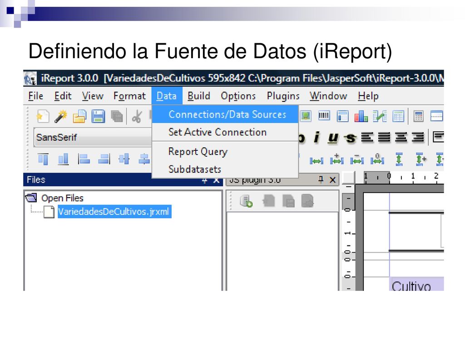The image size is (465, 349).
Task: Open the File menu
Action: click(x=35, y=96)
